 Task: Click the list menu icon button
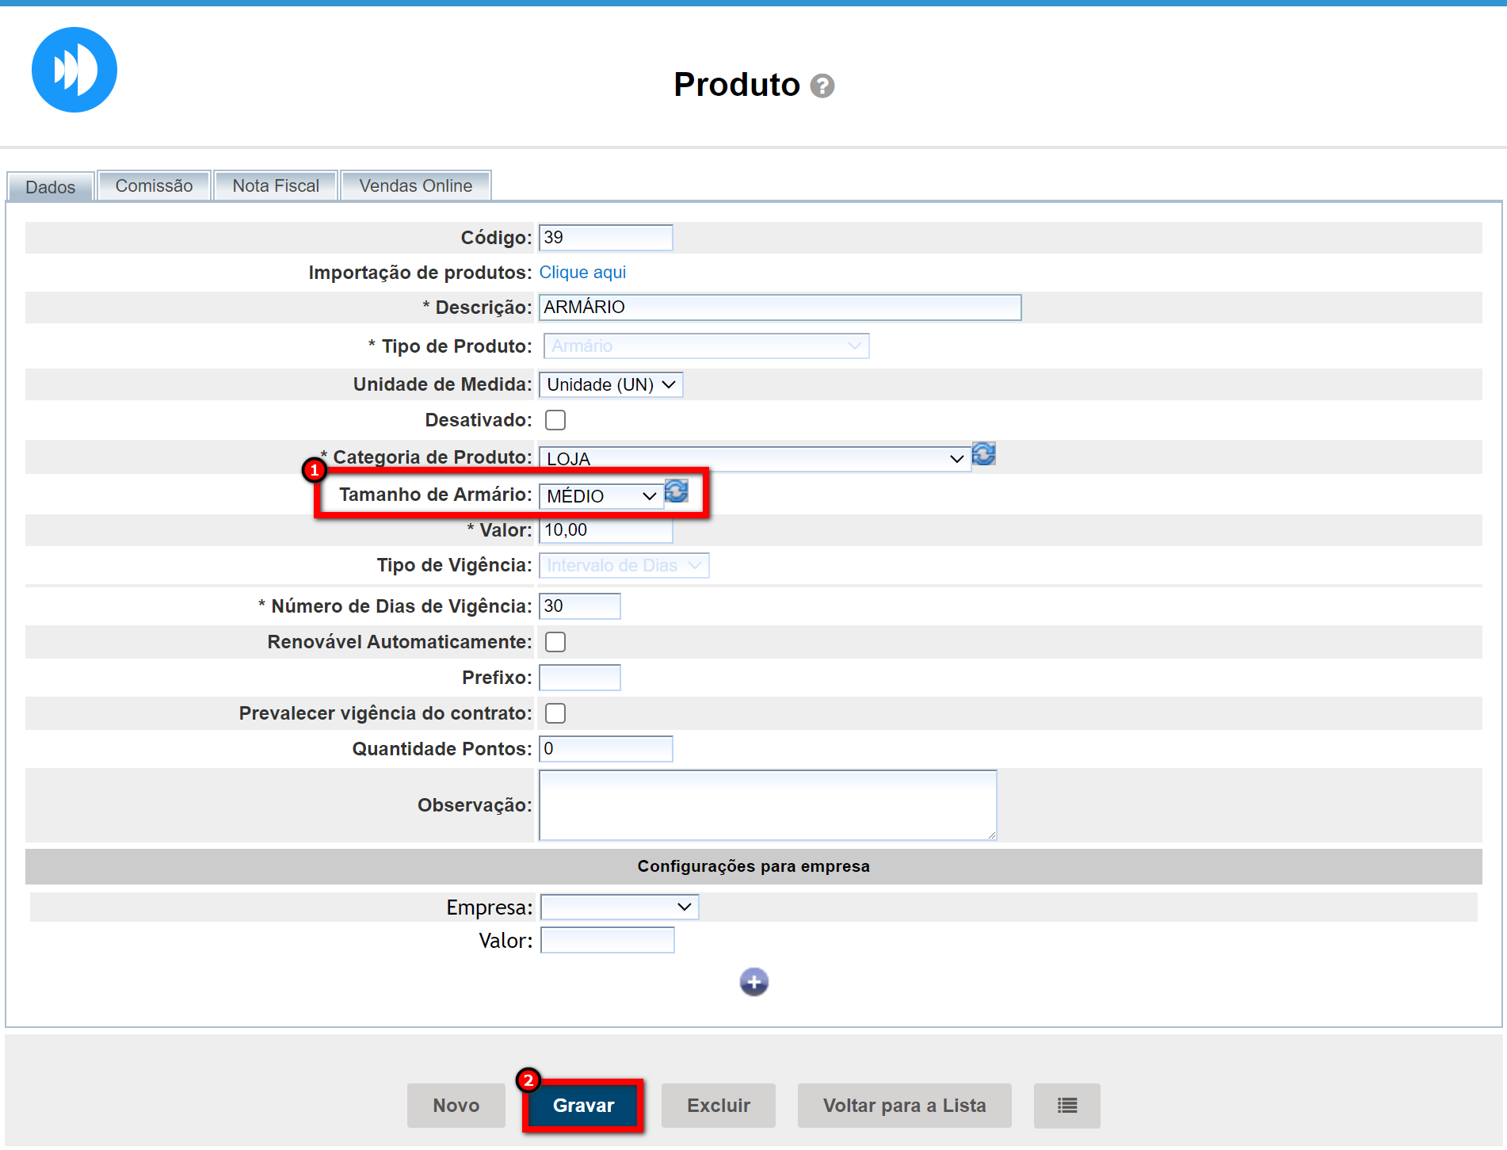click(1066, 1106)
